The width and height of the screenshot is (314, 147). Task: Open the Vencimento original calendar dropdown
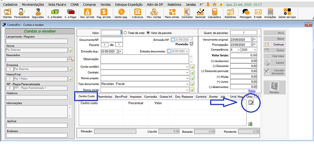click(x=254, y=39)
